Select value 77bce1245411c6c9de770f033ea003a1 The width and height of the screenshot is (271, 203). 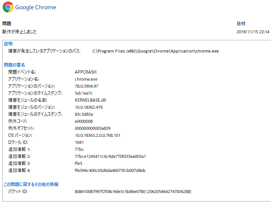click(x=110, y=156)
